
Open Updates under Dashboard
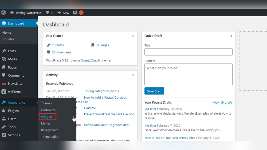[8, 39]
